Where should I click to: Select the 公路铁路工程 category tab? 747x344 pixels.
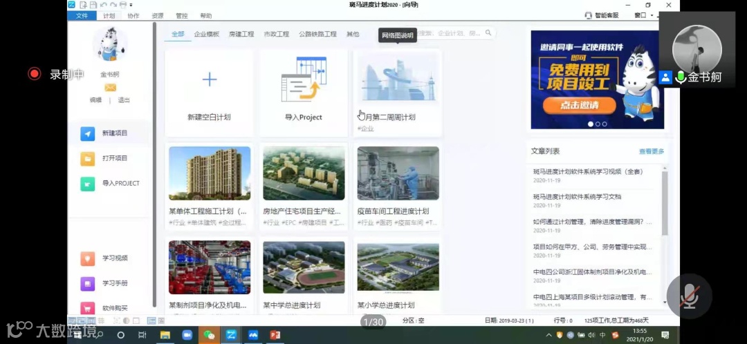[317, 34]
